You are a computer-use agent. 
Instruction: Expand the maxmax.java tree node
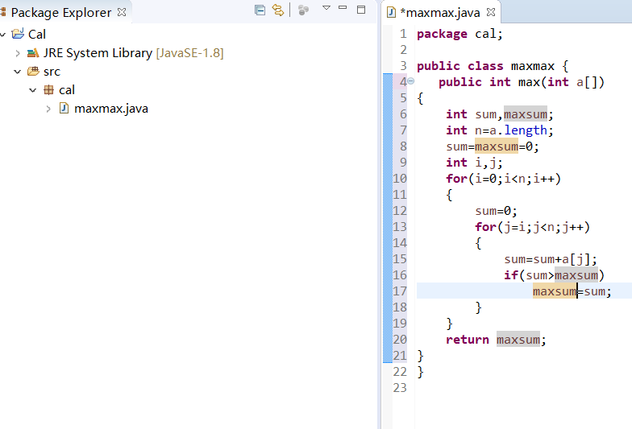pos(48,109)
